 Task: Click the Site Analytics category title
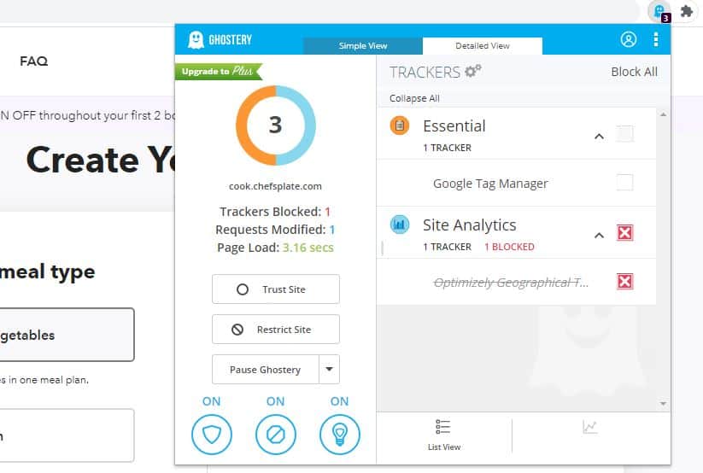click(470, 225)
